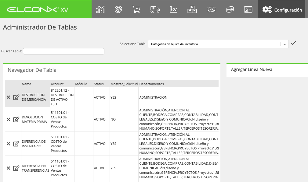The image size is (308, 182).
Task: Select the DIFERENCIA EN TRANSFERENCIAS name cell
Action: click(35, 168)
